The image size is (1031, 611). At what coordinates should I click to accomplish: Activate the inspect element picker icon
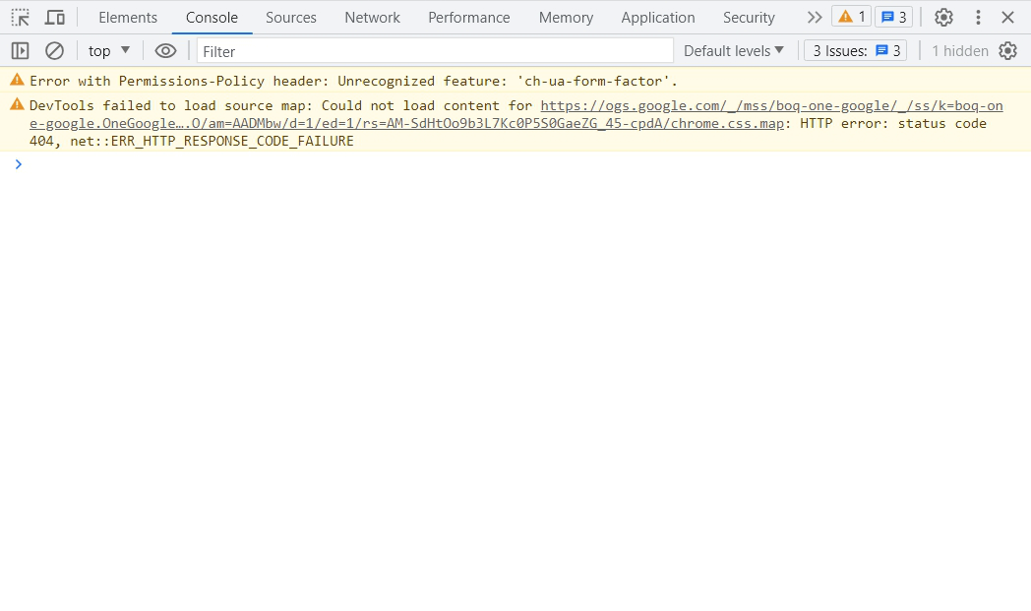(21, 17)
